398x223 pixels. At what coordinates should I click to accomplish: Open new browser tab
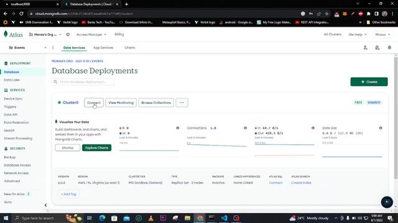point(126,4)
